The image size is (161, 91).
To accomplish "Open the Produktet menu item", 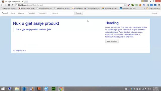I will pyautogui.click(x=31, y=13).
